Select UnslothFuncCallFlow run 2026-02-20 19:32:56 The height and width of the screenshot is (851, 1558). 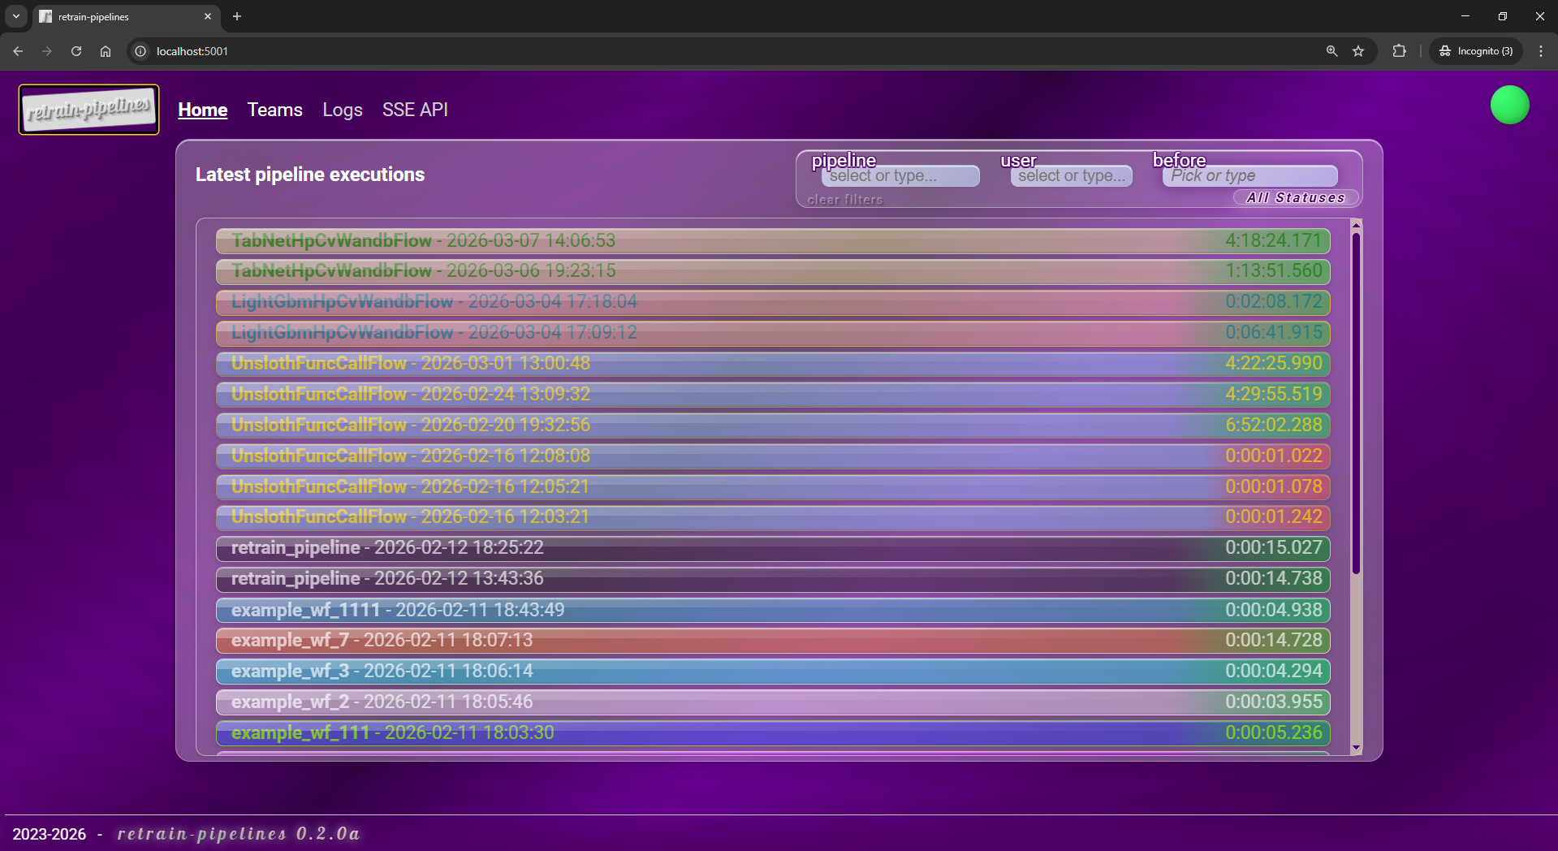pyautogui.click(x=773, y=425)
